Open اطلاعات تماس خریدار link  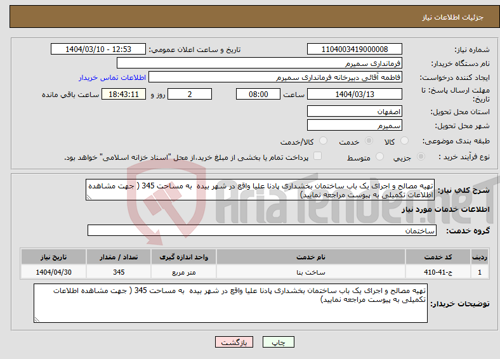112,77
